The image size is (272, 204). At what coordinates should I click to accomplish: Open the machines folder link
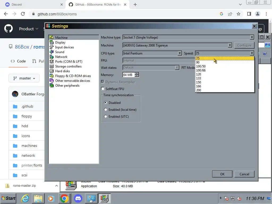29,146
